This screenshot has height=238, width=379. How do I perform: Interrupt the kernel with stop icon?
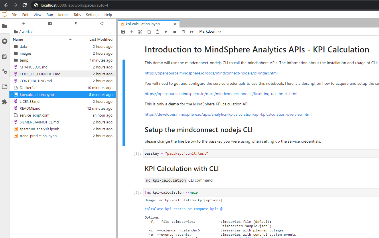175,32
